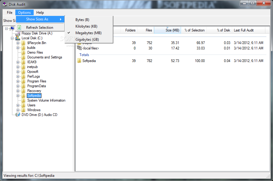Click status bar text Viewing results for C:\Softpedia
The height and width of the screenshot is (181, 273).
click(x=29, y=176)
